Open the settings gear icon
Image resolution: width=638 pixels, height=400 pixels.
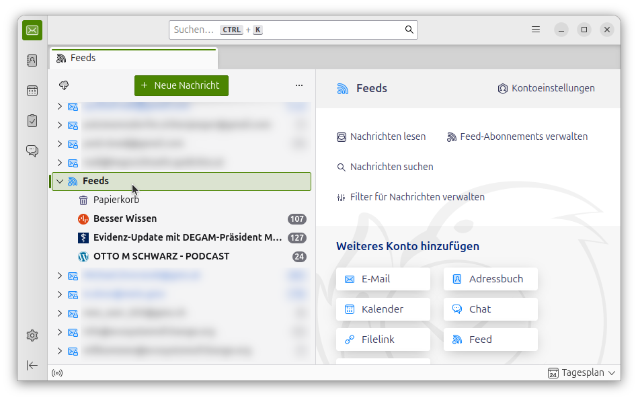pos(32,335)
